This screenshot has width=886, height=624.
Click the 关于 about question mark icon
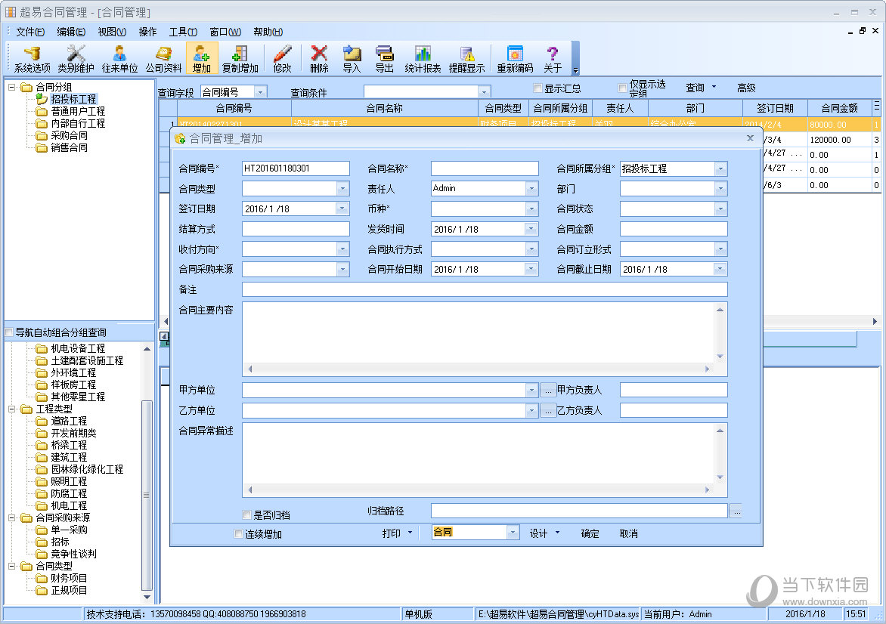pos(553,59)
